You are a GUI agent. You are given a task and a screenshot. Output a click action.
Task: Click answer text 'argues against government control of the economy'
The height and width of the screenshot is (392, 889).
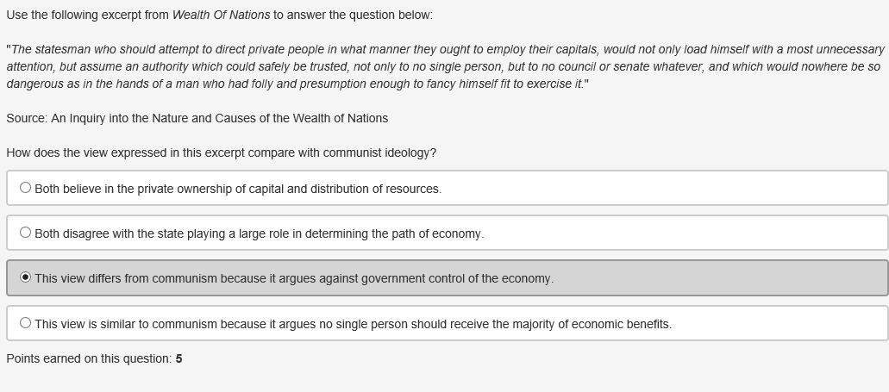pyautogui.click(x=415, y=278)
